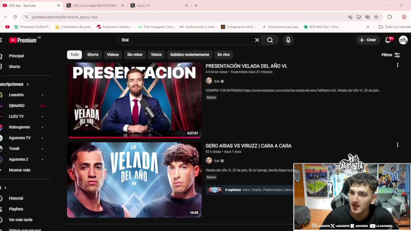This screenshot has width=411, height=231.
Task: Open Chrome extensions puzzle icon
Action: click(x=389, y=17)
